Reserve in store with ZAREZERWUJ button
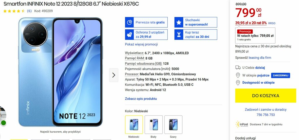This screenshot has width=299, height=140. [x=281, y=75]
